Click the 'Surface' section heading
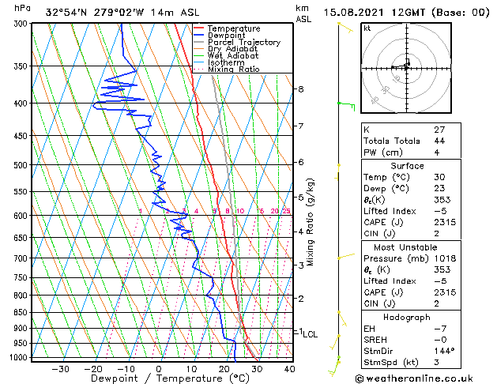 pos(407,166)
